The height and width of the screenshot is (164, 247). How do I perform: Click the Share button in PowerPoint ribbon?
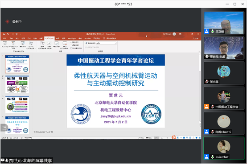(195, 38)
